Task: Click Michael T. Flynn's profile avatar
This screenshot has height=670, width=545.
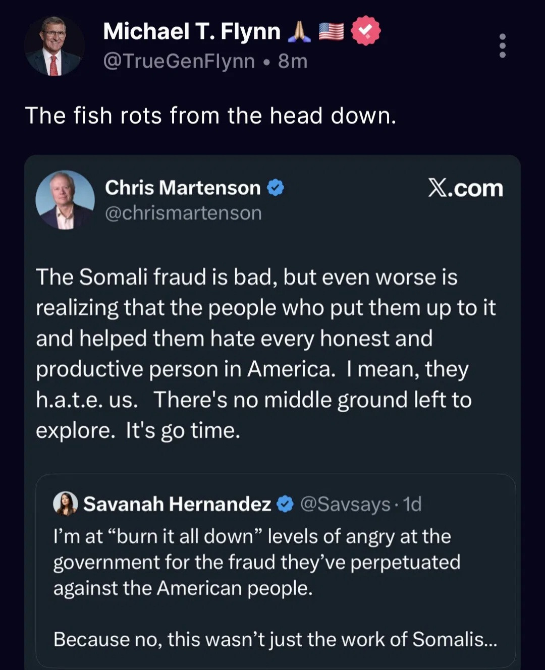Action: [x=54, y=46]
